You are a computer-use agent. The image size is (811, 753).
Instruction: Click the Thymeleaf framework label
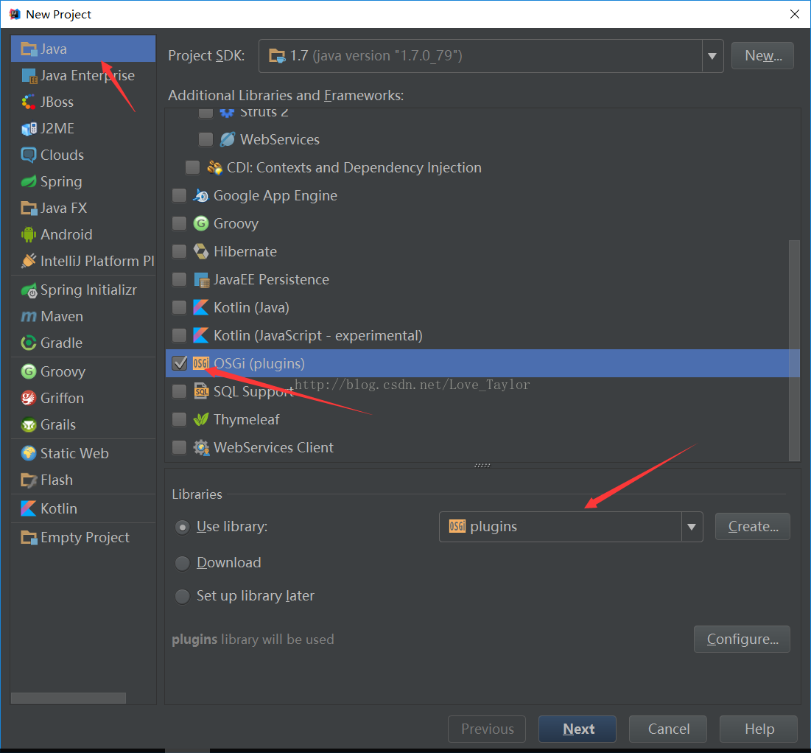click(x=246, y=419)
